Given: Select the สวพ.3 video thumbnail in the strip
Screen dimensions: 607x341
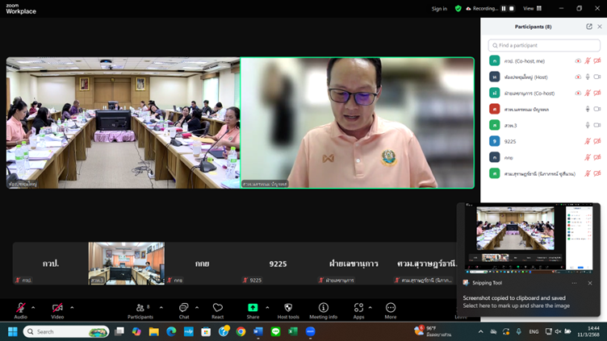Looking at the screenshot, I should tap(127, 264).
